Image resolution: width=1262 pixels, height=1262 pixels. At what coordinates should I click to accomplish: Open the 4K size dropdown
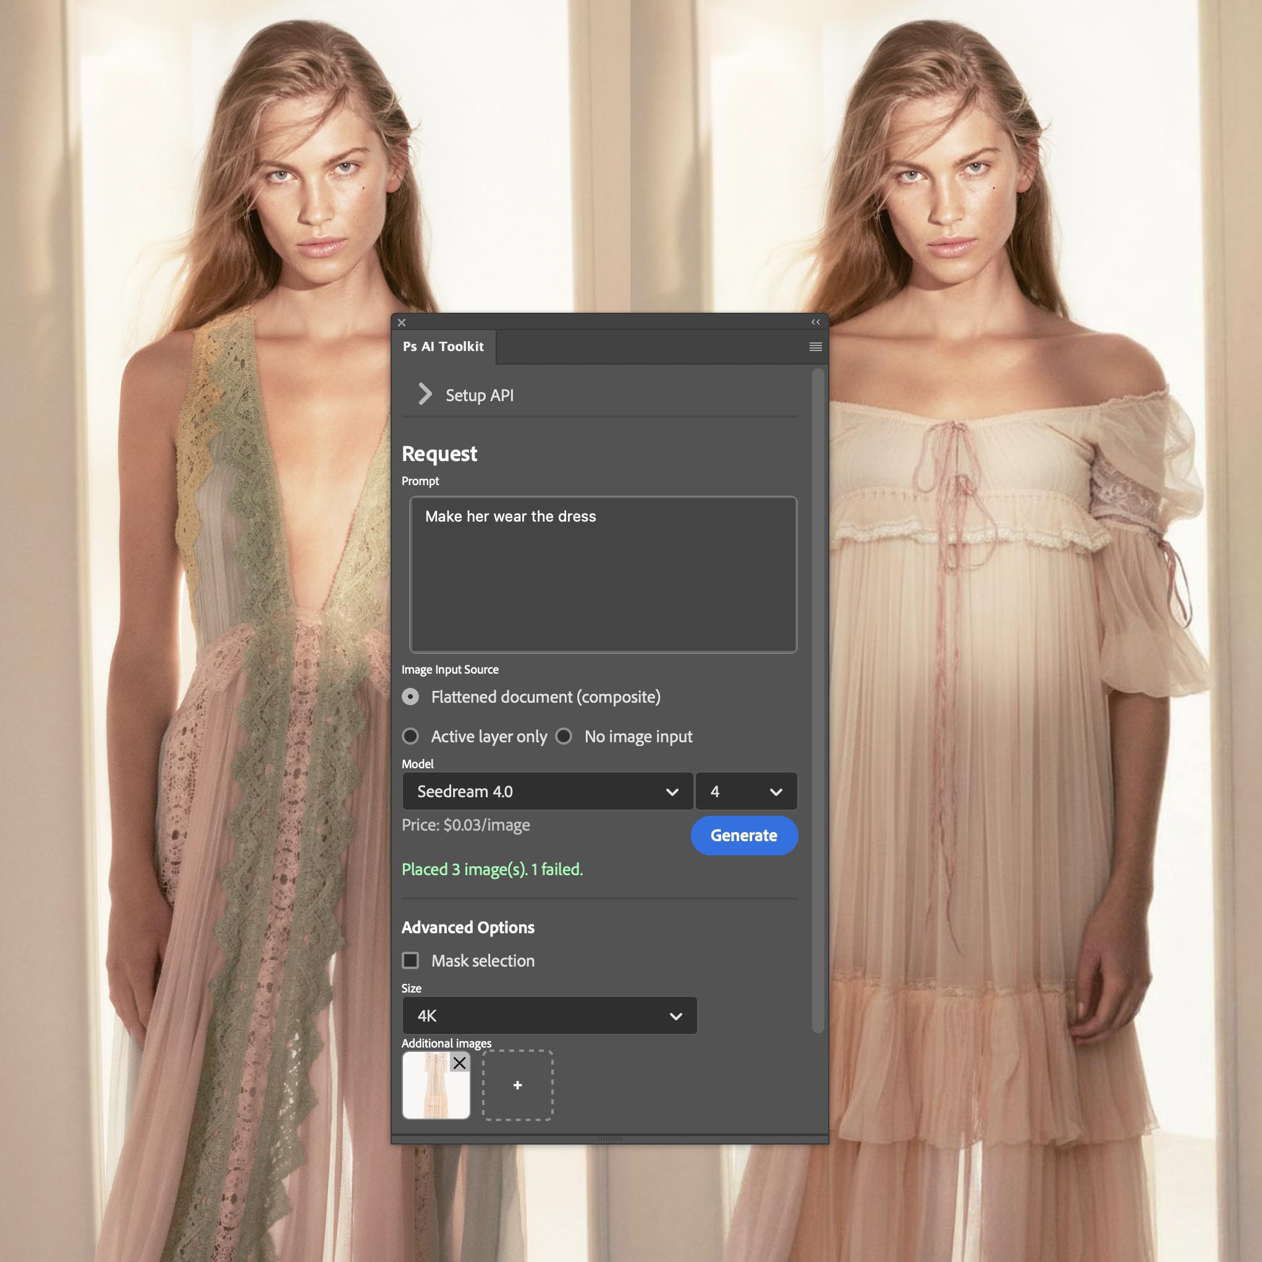(549, 1016)
